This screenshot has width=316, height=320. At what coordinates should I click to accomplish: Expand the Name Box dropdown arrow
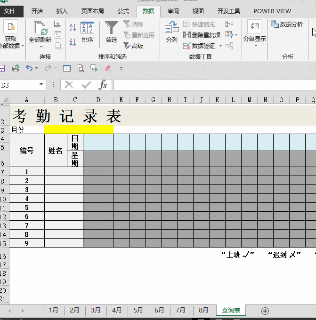point(42,85)
